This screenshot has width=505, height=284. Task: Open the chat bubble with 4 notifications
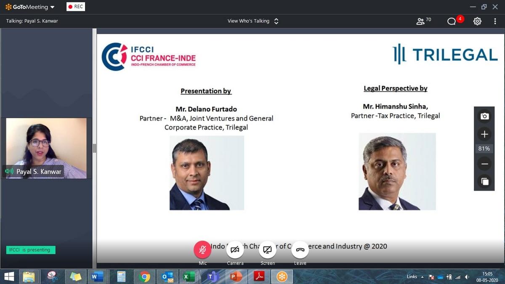[x=452, y=21]
